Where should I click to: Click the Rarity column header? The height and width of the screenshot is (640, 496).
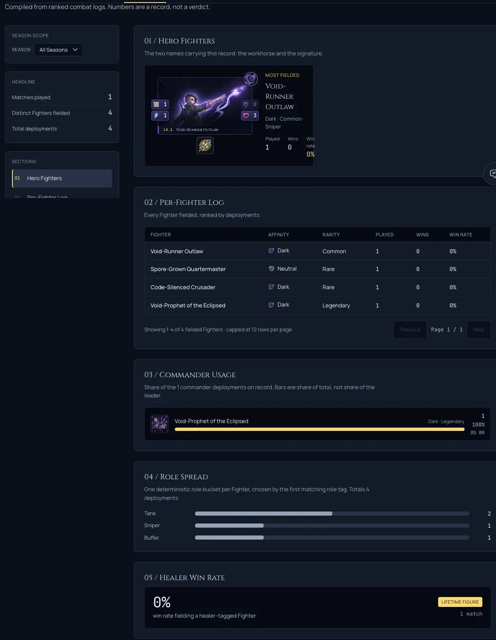tap(331, 235)
